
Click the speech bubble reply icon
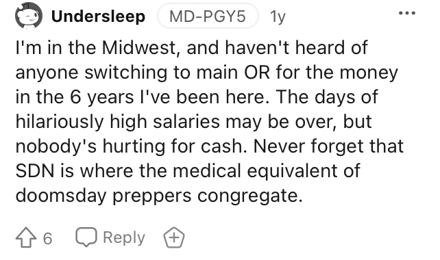click(x=86, y=237)
